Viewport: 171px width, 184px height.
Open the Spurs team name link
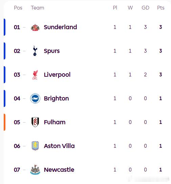tap(52, 51)
